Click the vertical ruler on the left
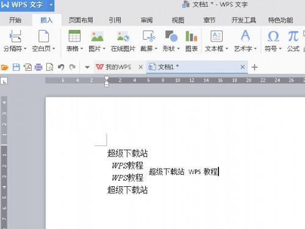The height and width of the screenshot is (229, 305). point(4,162)
